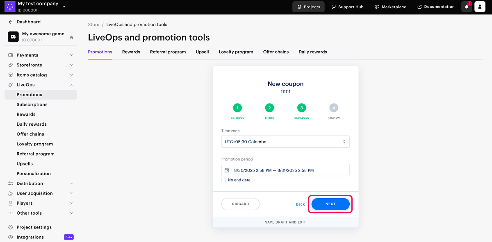Click the home icon beside My awesome game

(71, 37)
